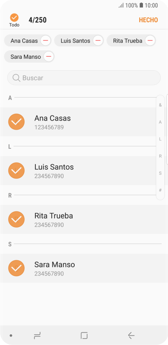Screen dimensions: 168x345
Task: Tap the Android back arrow icon
Action: pyautogui.click(x=131, y=335)
